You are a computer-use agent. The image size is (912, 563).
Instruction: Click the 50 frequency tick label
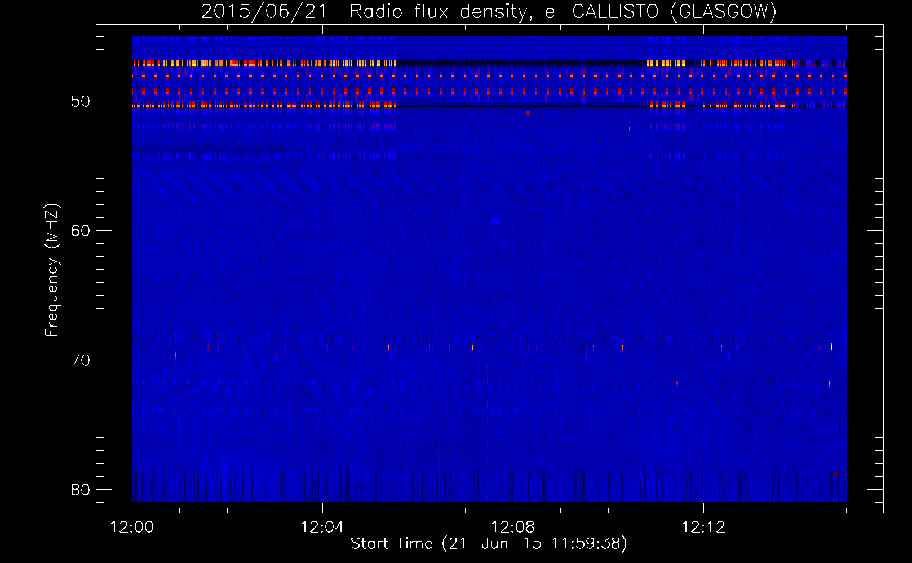pos(81,101)
